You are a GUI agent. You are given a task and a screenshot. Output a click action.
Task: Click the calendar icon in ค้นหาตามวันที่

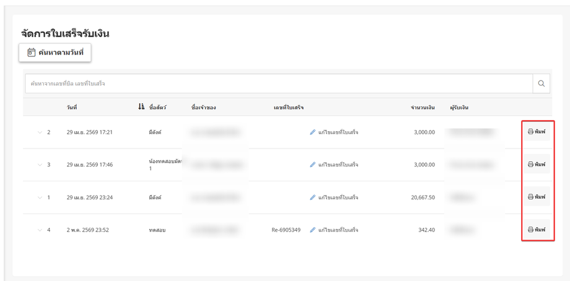tap(31, 53)
